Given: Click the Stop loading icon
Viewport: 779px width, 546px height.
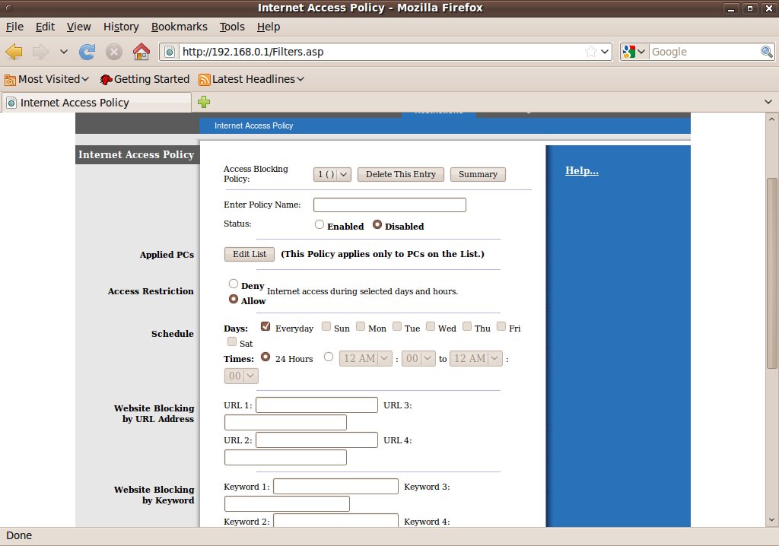Looking at the screenshot, I should (114, 52).
